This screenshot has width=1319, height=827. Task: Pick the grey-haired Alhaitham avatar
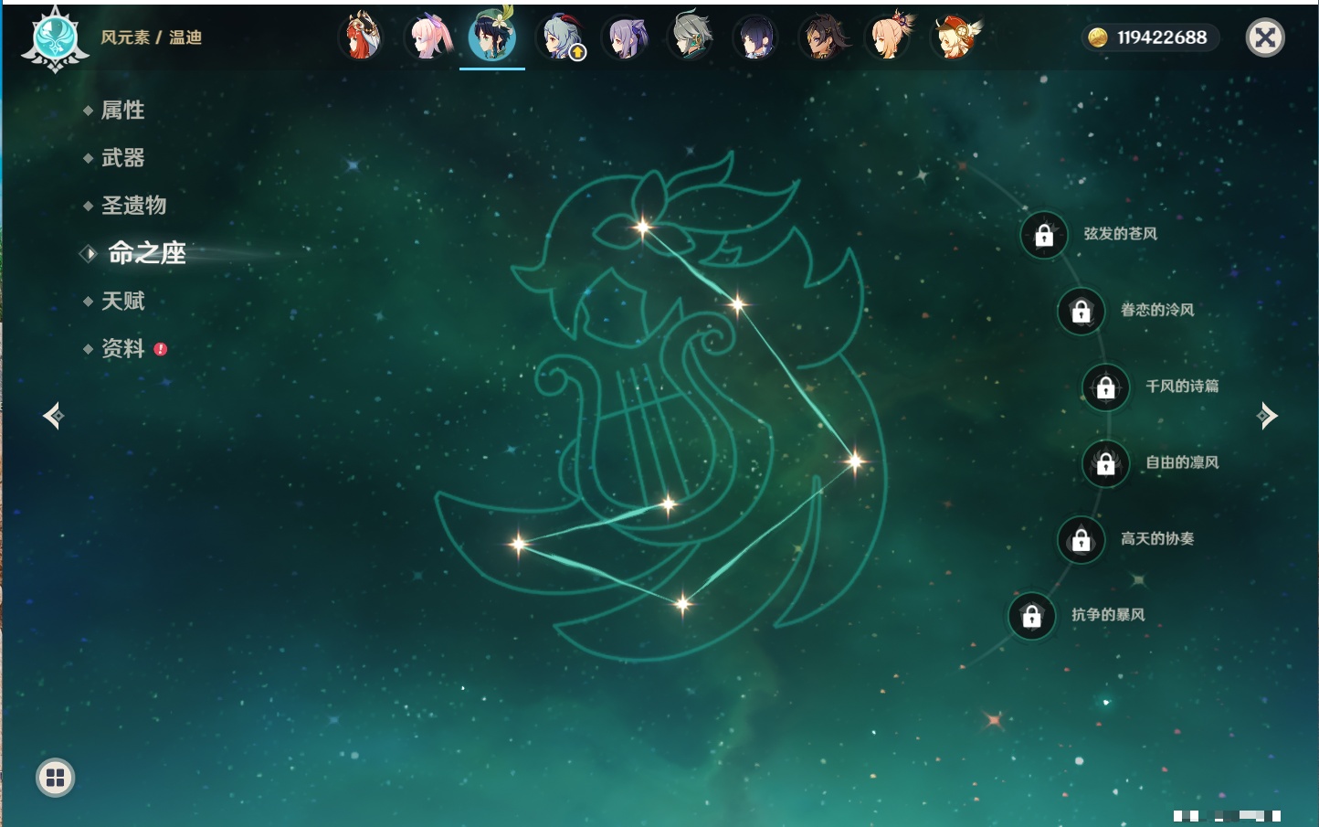[691, 37]
